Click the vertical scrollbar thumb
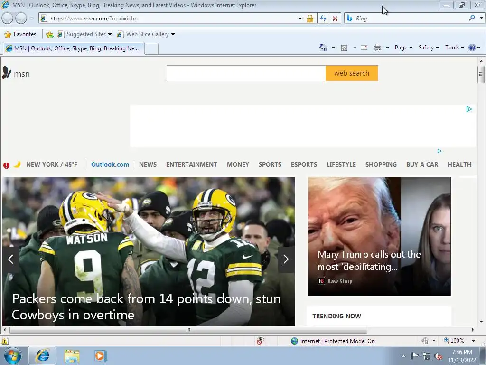Screen dimensions: 486x365 coord(481,74)
